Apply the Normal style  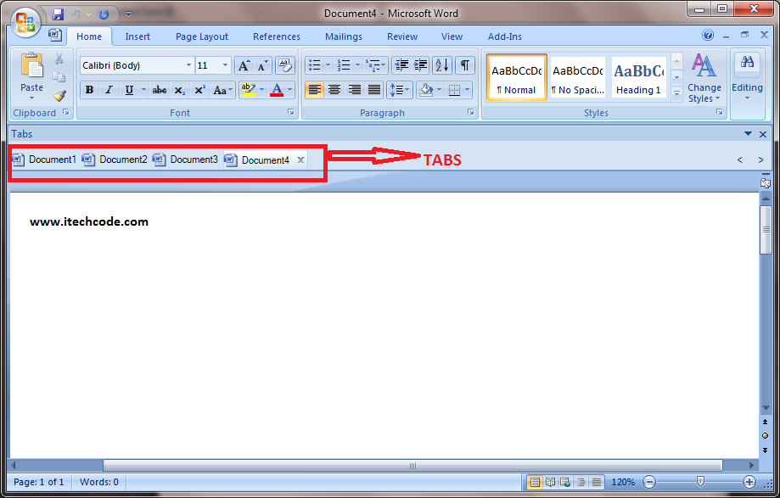click(517, 77)
